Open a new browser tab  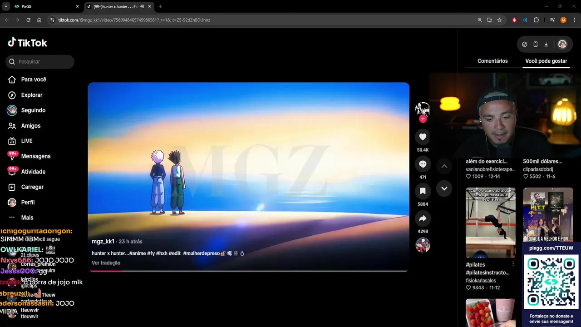coord(160,6)
